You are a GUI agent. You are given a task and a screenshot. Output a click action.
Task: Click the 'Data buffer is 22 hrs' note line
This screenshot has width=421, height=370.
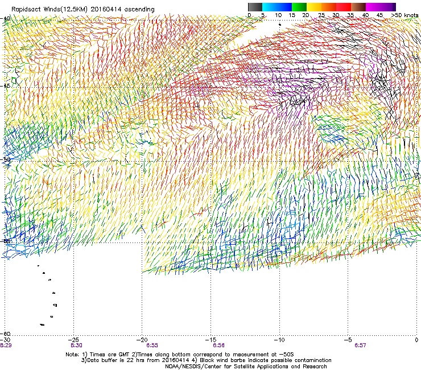[x=206, y=360]
